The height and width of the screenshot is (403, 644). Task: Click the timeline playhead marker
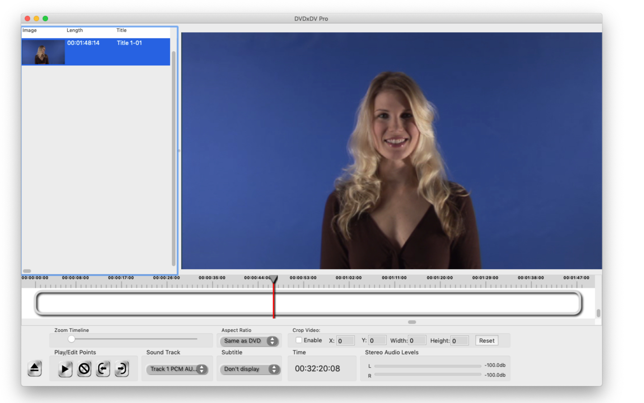(x=274, y=279)
